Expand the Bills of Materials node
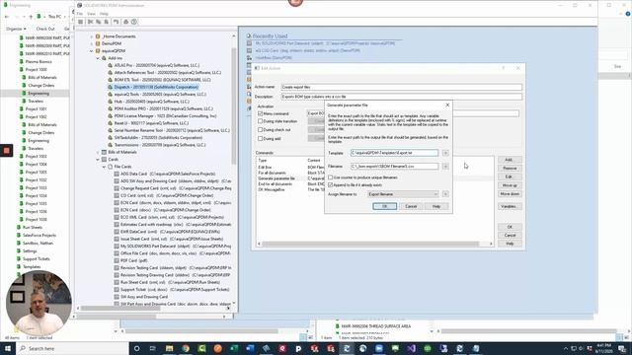 [x=98, y=152]
